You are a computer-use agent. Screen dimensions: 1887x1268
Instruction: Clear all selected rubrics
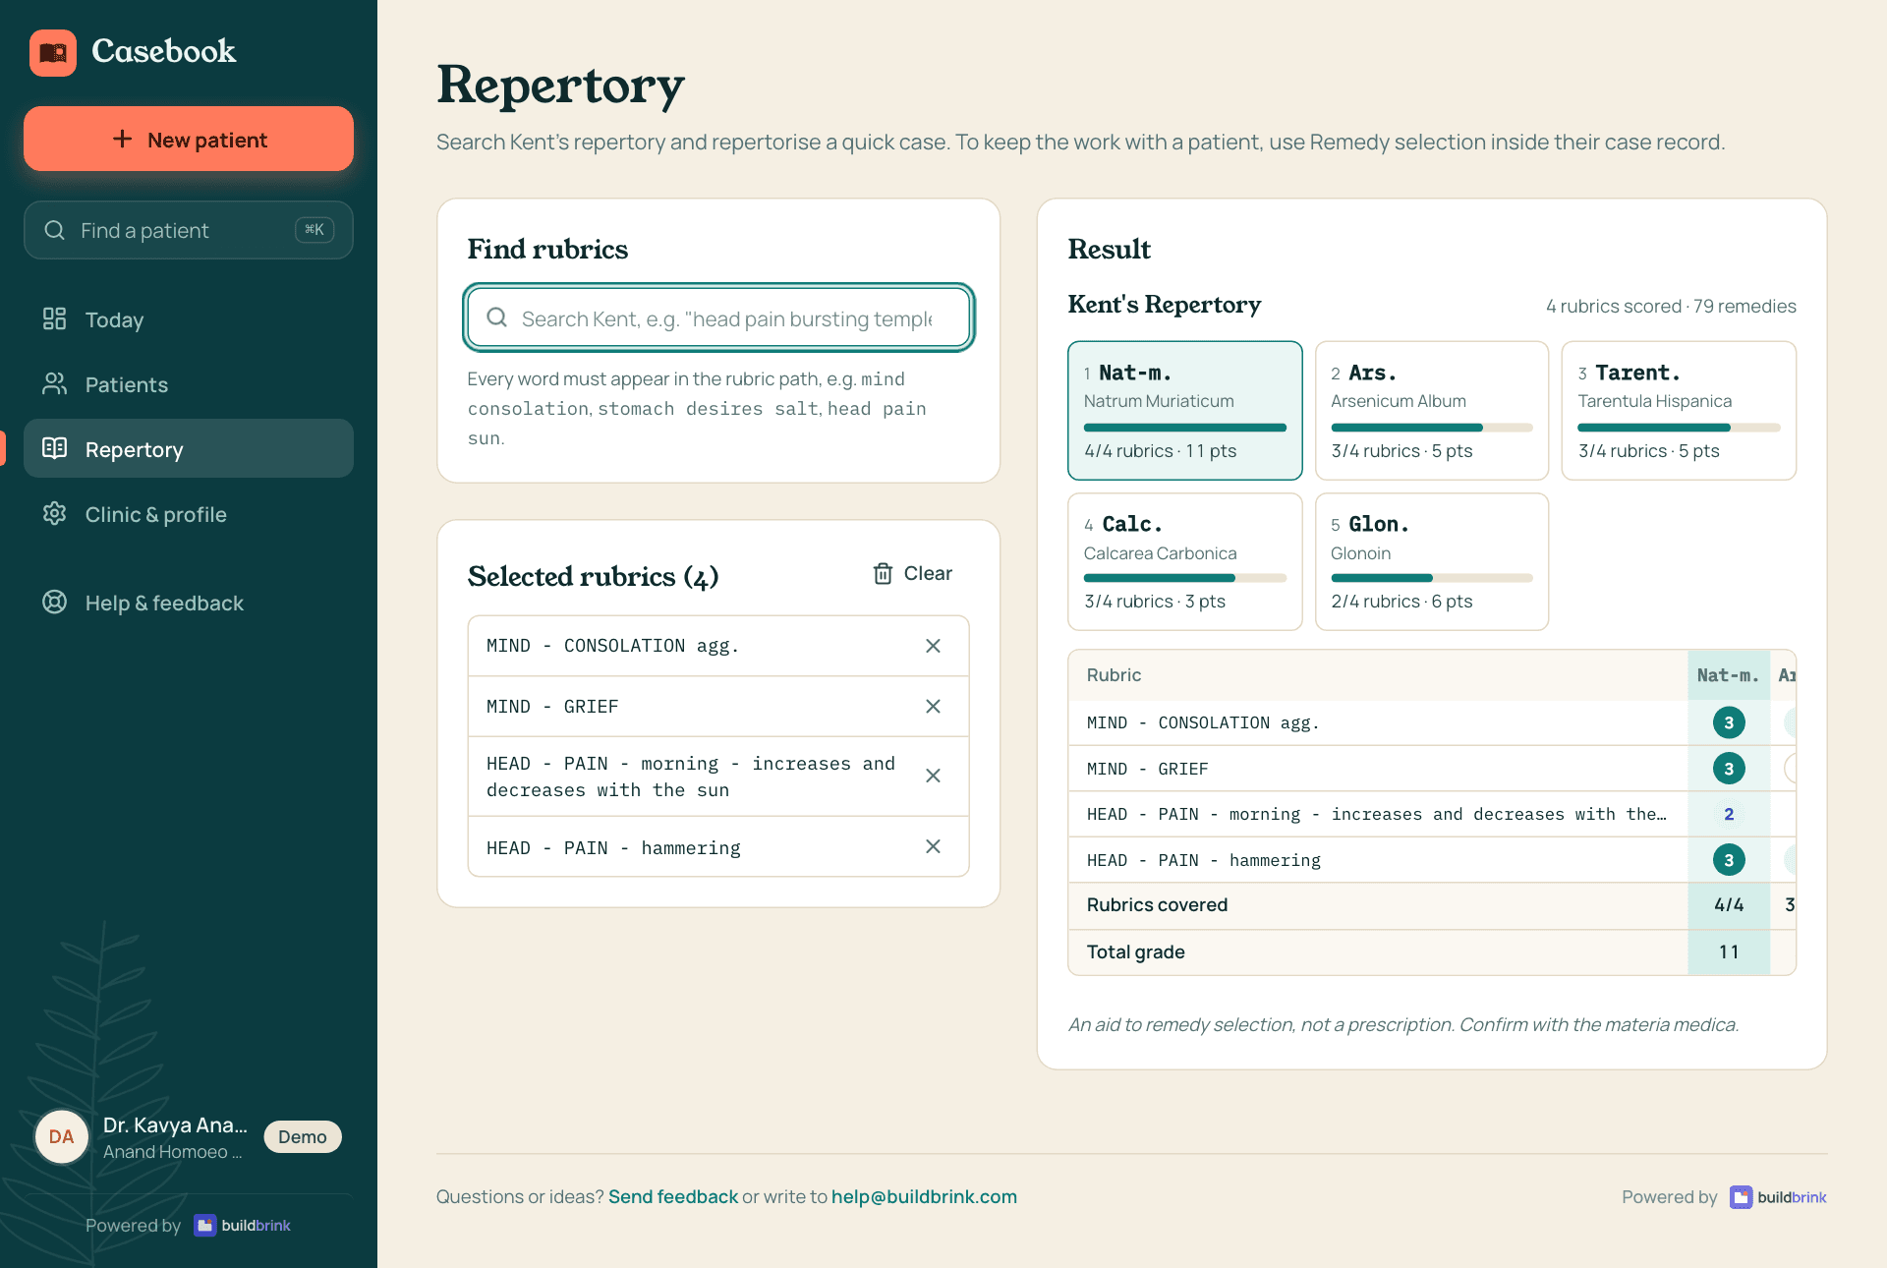point(913,573)
